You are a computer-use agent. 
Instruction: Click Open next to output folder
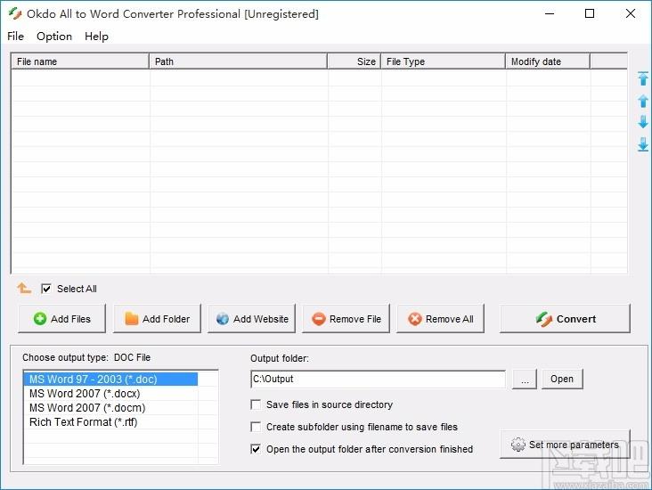(x=562, y=379)
